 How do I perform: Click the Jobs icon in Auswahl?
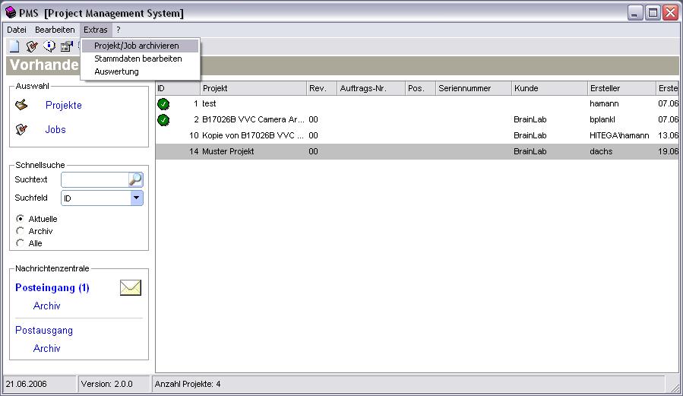point(22,129)
